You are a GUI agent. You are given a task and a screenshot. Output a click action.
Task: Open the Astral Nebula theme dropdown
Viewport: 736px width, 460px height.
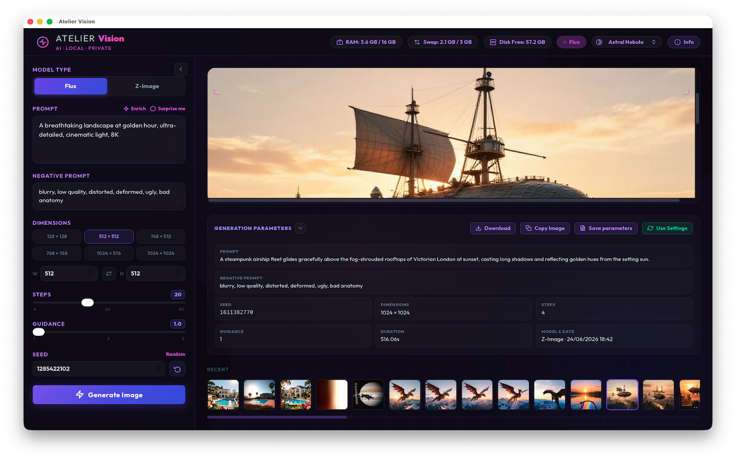[627, 42]
